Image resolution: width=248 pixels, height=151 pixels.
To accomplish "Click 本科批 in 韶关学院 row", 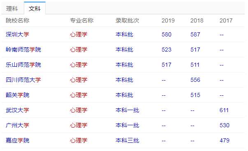I will pyautogui.click(x=124, y=95).
